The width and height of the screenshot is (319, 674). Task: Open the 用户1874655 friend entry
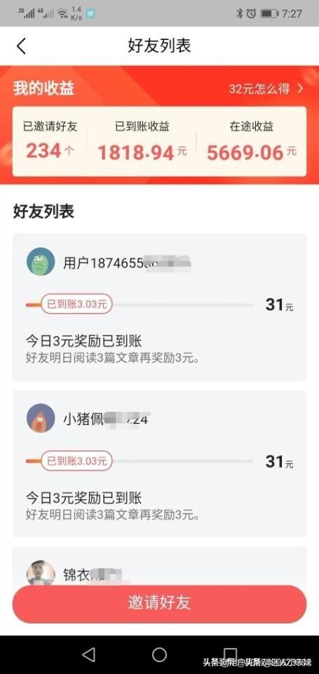(x=159, y=308)
